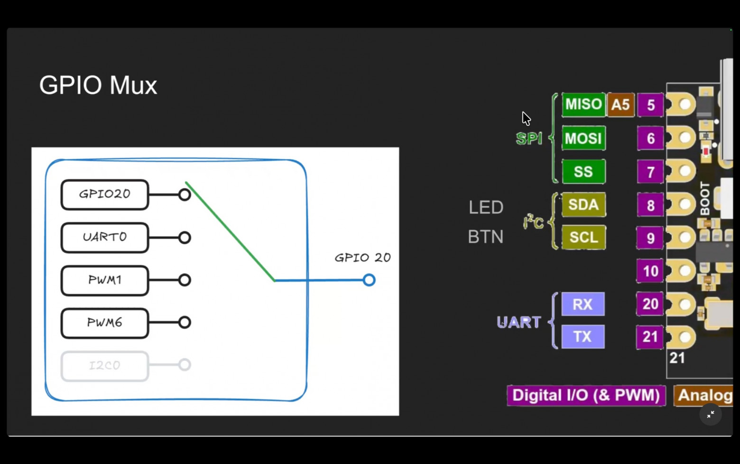Click the terminal circle next to UART0
Viewport: 740px width, 464px height.
[x=185, y=237]
